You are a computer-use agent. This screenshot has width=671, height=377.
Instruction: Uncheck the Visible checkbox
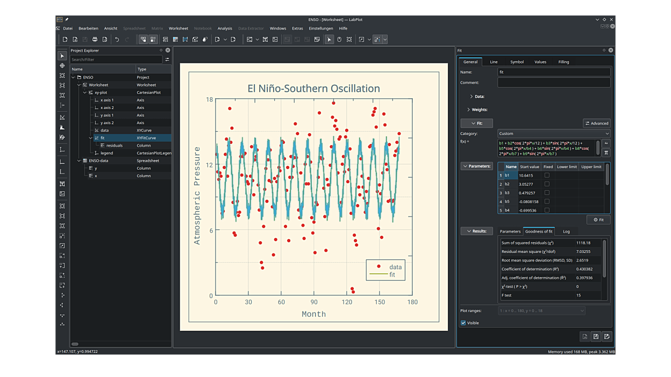tap(463, 323)
